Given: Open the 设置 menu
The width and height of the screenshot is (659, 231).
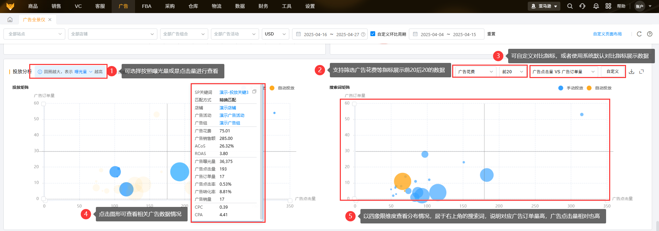Looking at the screenshot, I should [310, 6].
